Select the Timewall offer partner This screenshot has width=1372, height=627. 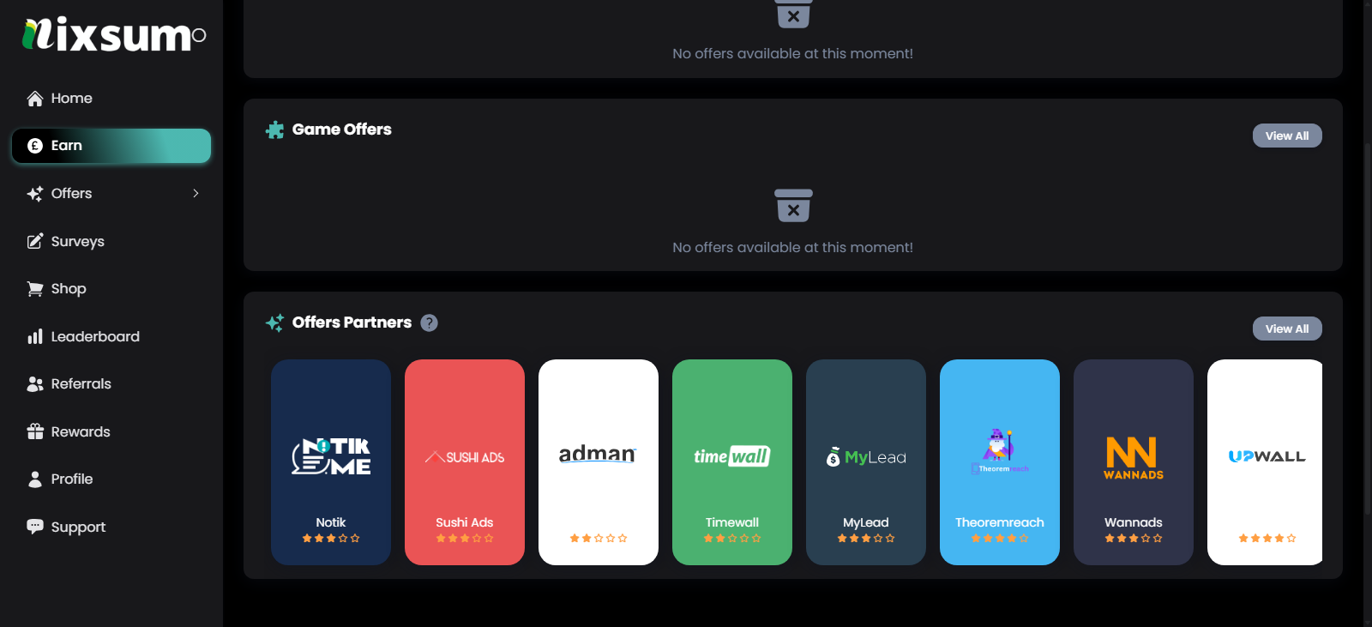pyautogui.click(x=732, y=462)
